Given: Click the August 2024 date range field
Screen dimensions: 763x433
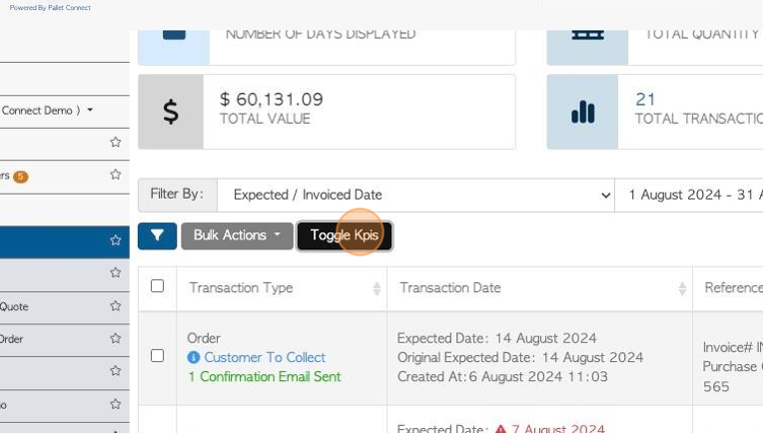Looking at the screenshot, I should 688,195.
